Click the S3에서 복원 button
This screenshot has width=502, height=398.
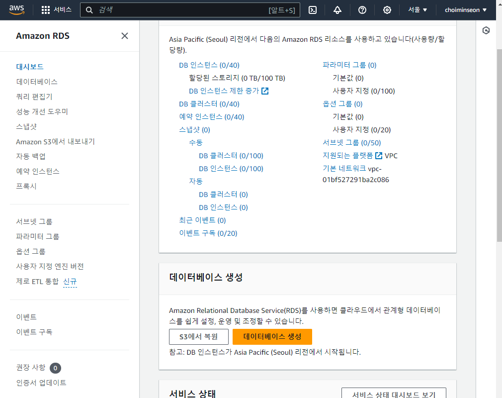pos(198,337)
